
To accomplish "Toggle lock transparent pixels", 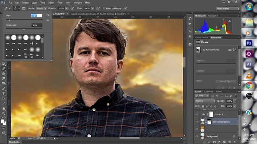I will (203, 106).
